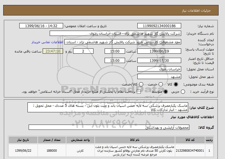Click the label شماره نیاز
Image resolution: width=225 pixels, height=159 pixels.
click(x=206, y=26)
